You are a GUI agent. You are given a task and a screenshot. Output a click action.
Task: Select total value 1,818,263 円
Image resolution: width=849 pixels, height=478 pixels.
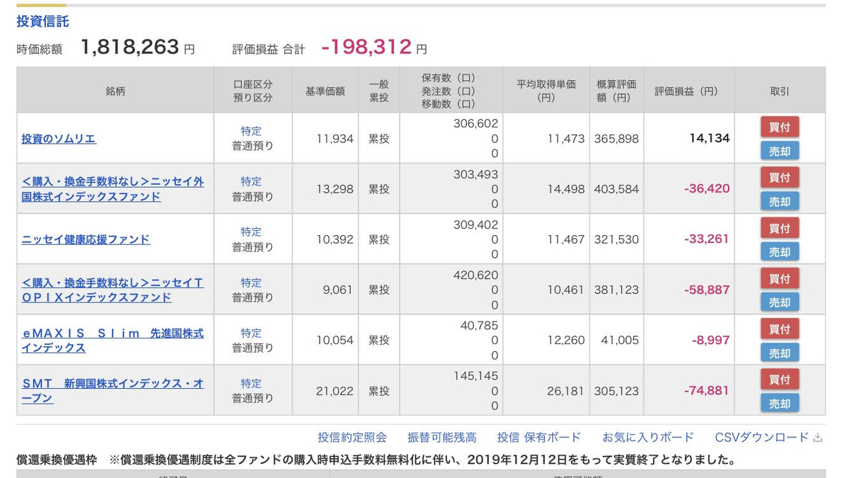point(138,47)
